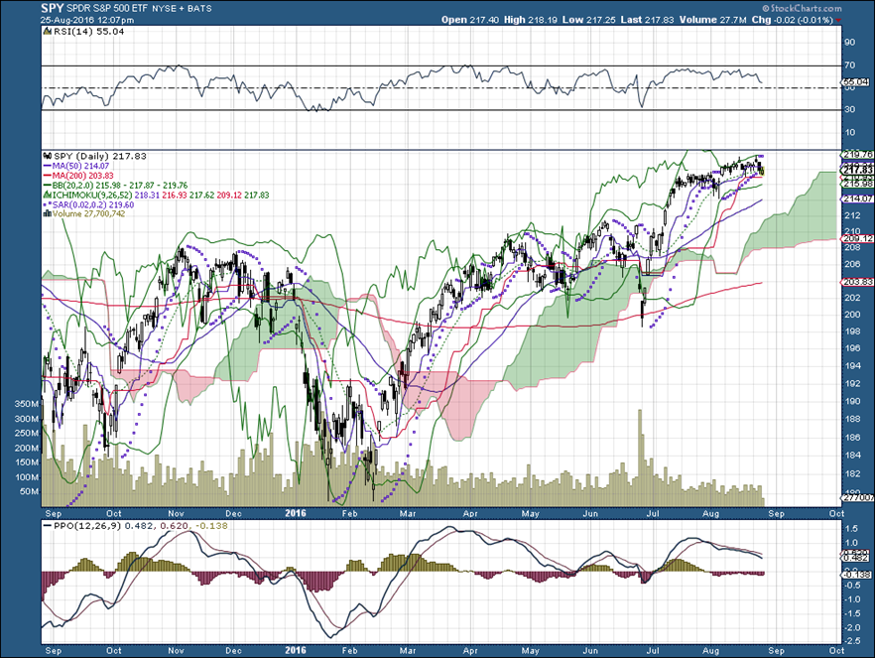This screenshot has width=875, height=658.
Task: Click the 'SPDR S&P 500 ETF' name
Action: pyautogui.click(x=107, y=9)
